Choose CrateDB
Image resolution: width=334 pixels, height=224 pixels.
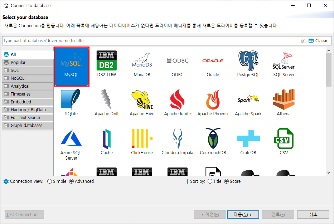point(248,142)
